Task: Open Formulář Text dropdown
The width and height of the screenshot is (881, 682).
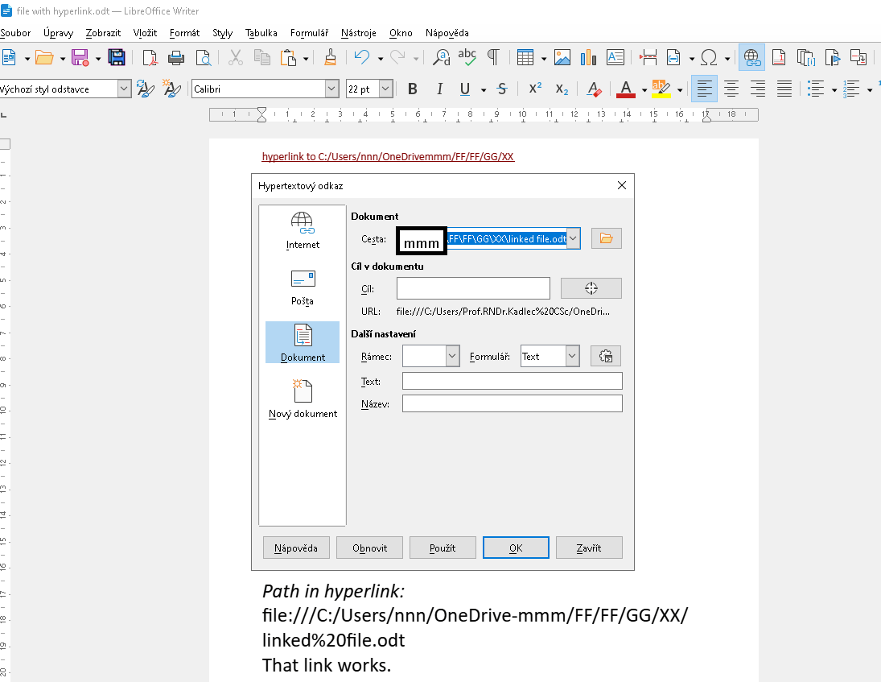Action: pyautogui.click(x=572, y=356)
